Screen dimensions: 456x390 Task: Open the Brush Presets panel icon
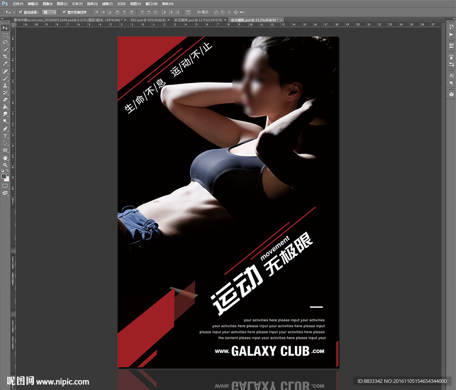(x=452, y=57)
